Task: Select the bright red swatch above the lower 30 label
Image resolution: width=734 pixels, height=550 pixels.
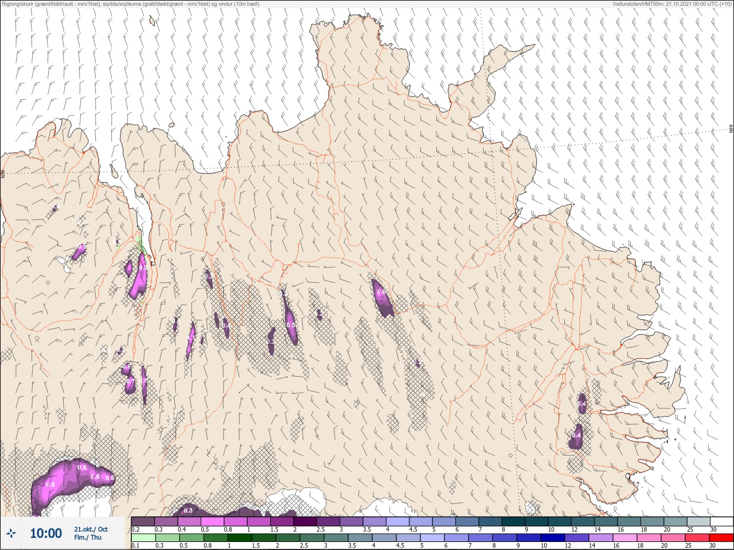Action: coord(721,538)
